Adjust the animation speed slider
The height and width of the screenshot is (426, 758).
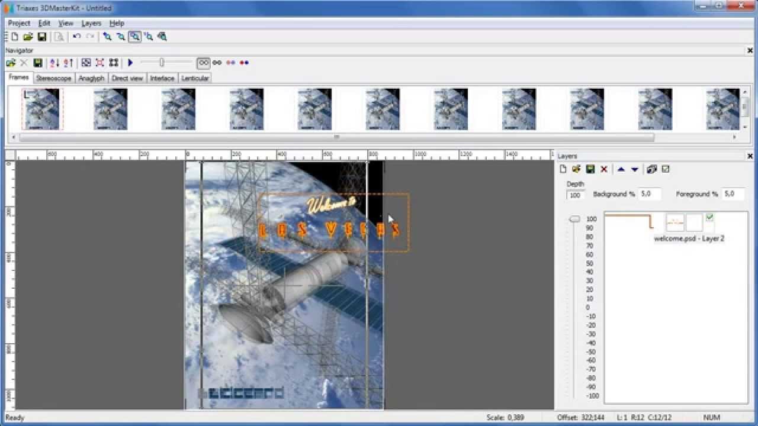point(161,63)
